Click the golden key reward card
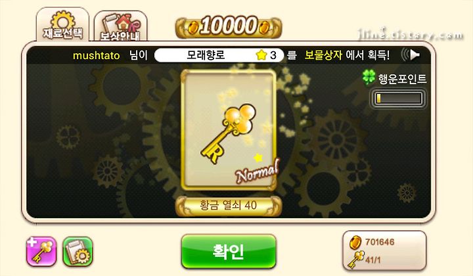The image size is (473, 276). (229, 131)
